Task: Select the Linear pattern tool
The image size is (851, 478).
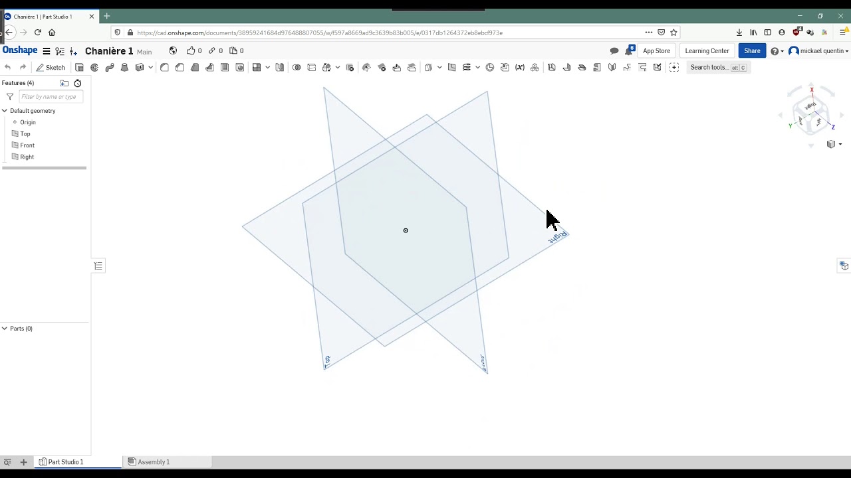Action: (x=257, y=67)
